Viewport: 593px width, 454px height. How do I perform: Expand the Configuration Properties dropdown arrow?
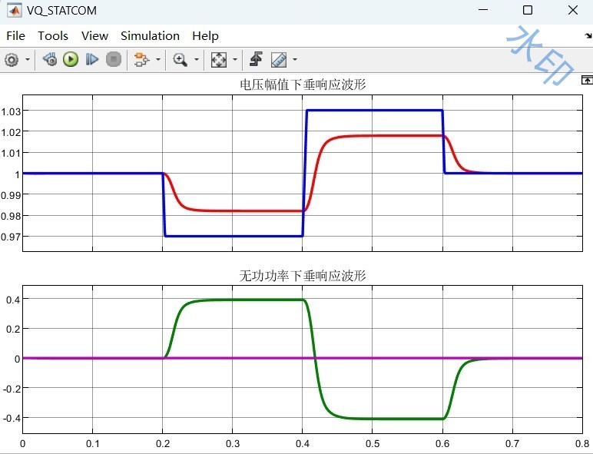[x=28, y=60]
